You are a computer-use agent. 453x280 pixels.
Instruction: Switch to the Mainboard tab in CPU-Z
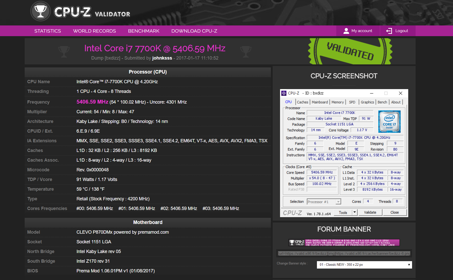320,102
